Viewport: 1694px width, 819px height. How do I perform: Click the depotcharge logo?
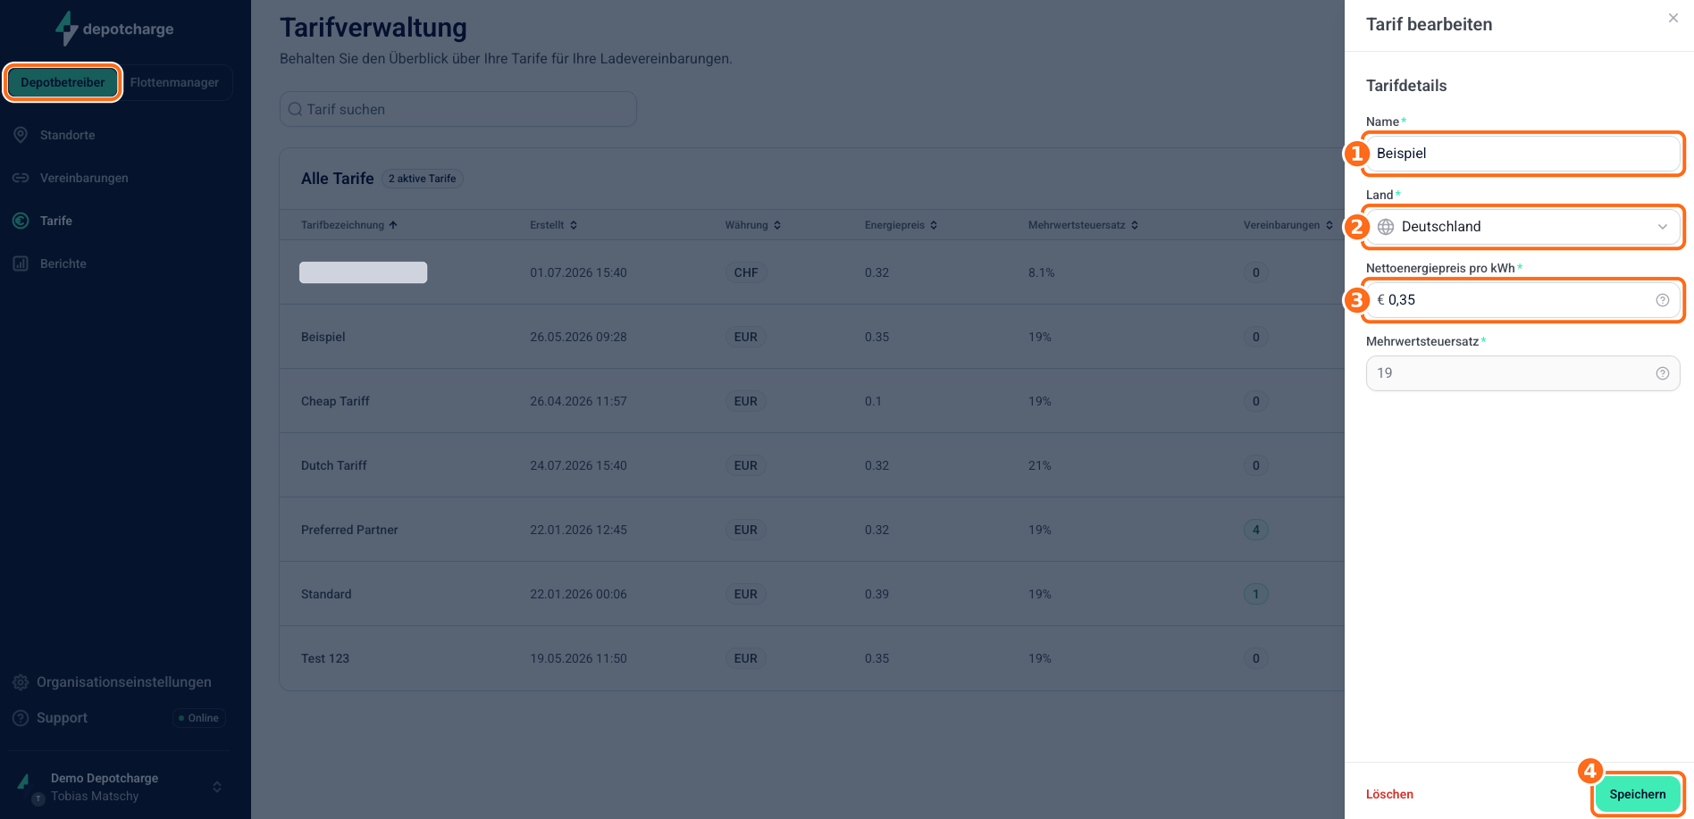pyautogui.click(x=114, y=29)
